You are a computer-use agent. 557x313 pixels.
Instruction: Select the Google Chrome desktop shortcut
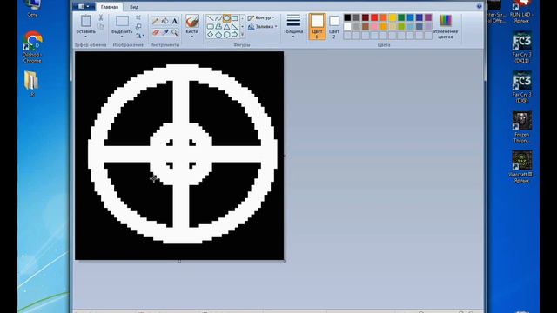[32, 47]
